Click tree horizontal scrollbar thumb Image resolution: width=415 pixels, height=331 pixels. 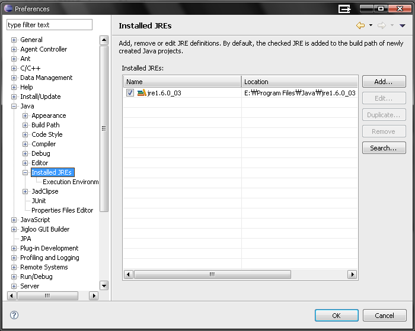47,295
